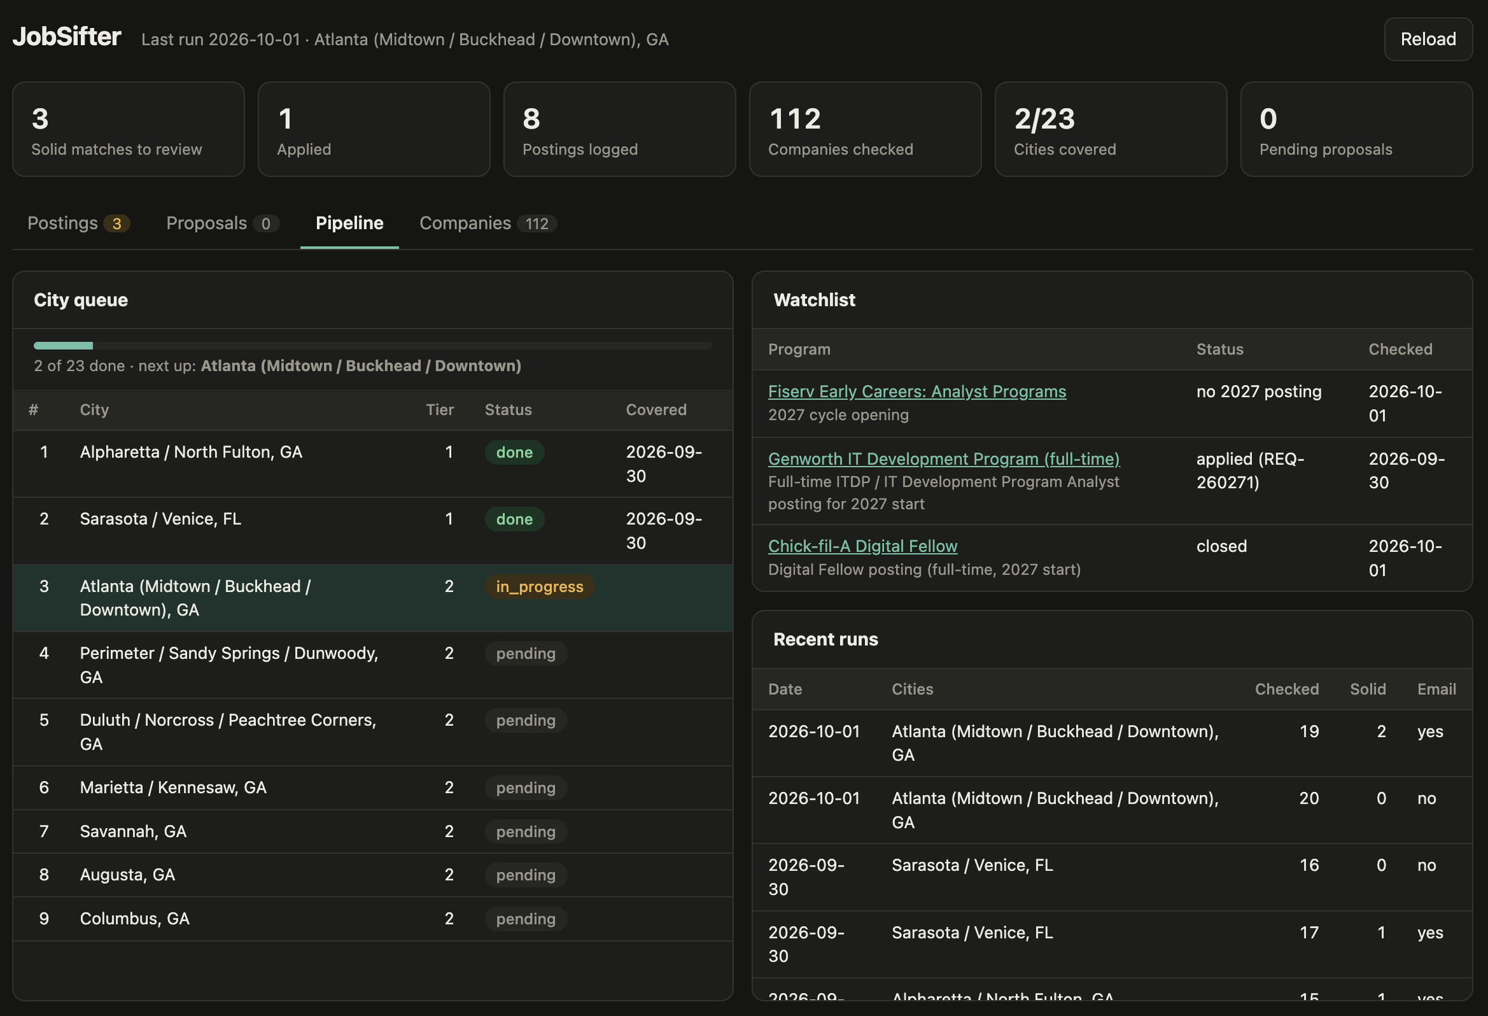Click the pending badge for Augusta, GA
This screenshot has width=1488, height=1016.
[526, 875]
